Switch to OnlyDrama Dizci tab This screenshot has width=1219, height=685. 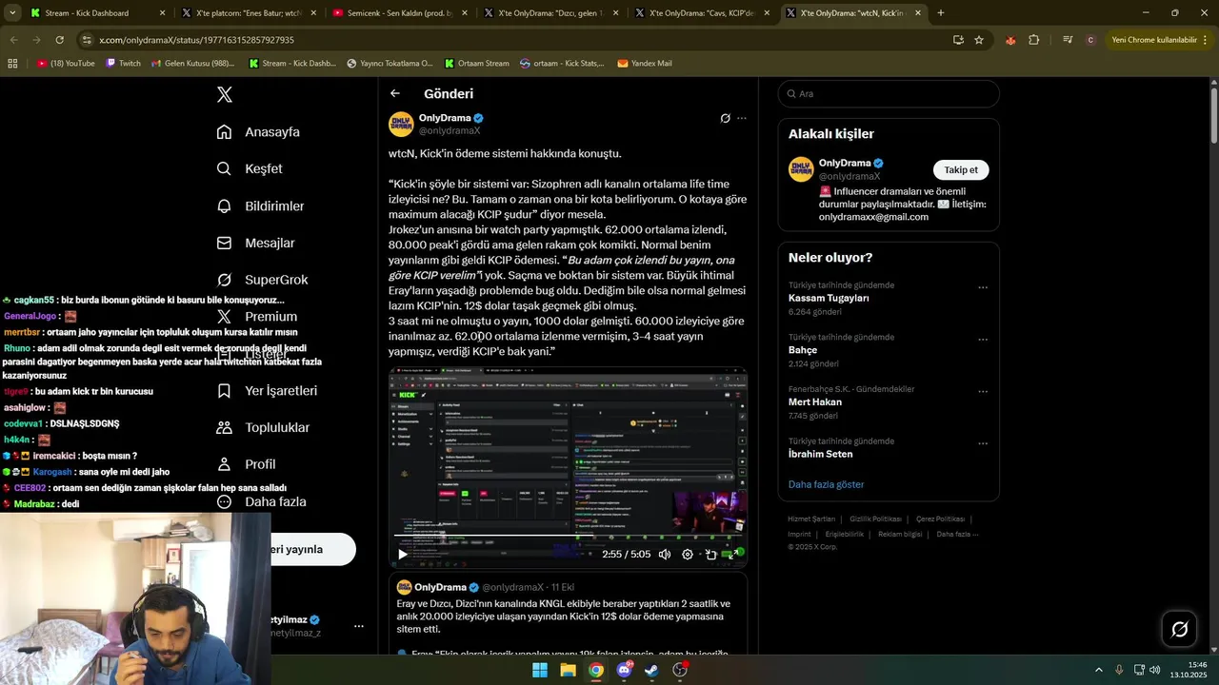tap(552, 13)
